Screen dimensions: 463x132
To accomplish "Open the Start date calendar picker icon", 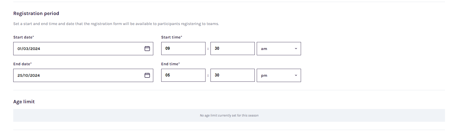I will pos(147,48).
